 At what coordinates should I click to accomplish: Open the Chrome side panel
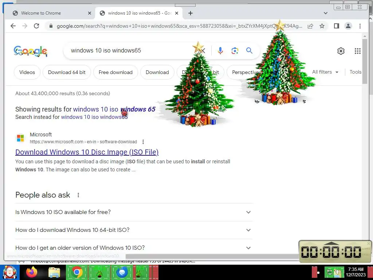(x=336, y=26)
